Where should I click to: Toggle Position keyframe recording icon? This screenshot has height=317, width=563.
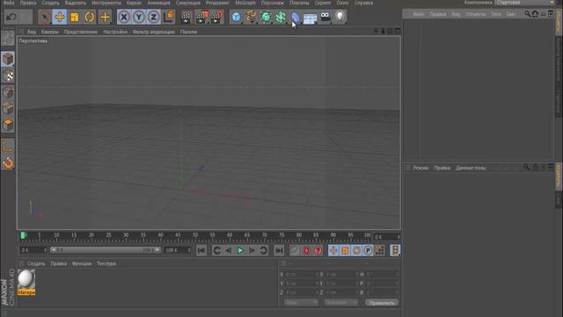click(x=333, y=250)
